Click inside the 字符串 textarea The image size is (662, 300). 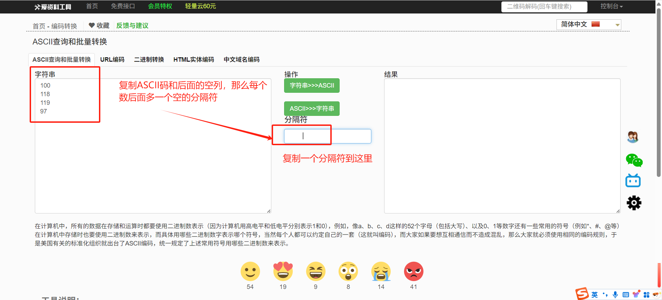point(153,146)
